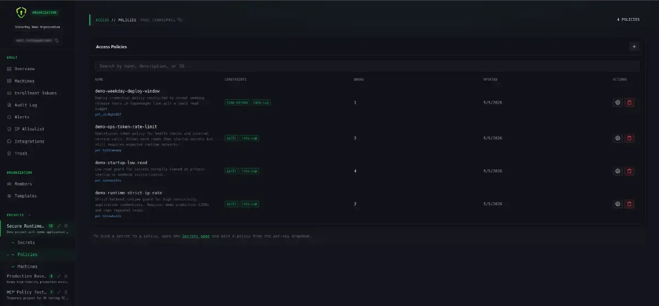Edit the MCP Policy Test project with the pencil icon
659x306 pixels.
[59, 292]
